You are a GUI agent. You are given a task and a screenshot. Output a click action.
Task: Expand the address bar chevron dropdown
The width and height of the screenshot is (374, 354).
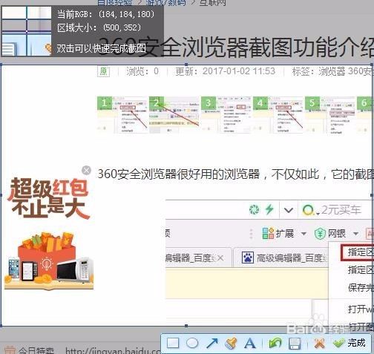click(289, 210)
